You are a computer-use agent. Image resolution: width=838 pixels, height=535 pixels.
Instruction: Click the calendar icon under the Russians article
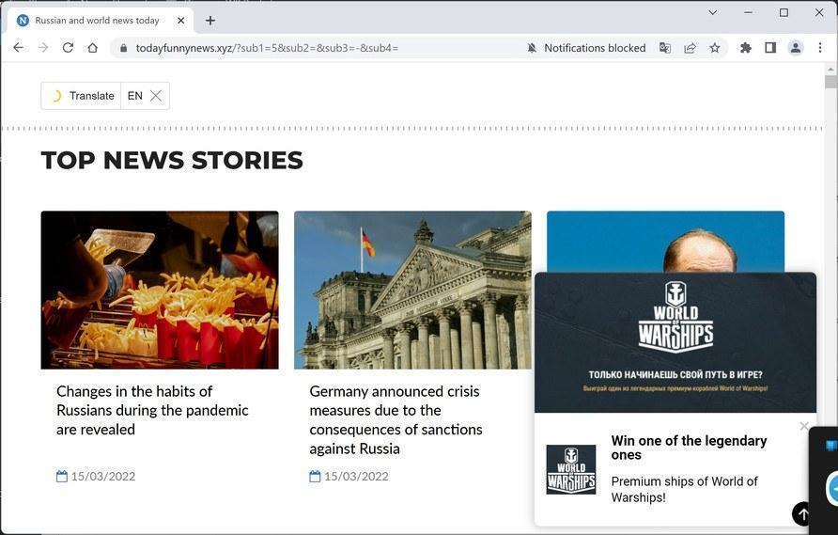[x=62, y=476]
